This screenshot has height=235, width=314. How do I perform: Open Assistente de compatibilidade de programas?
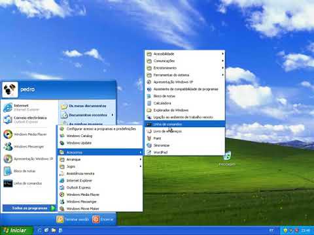point(185,89)
